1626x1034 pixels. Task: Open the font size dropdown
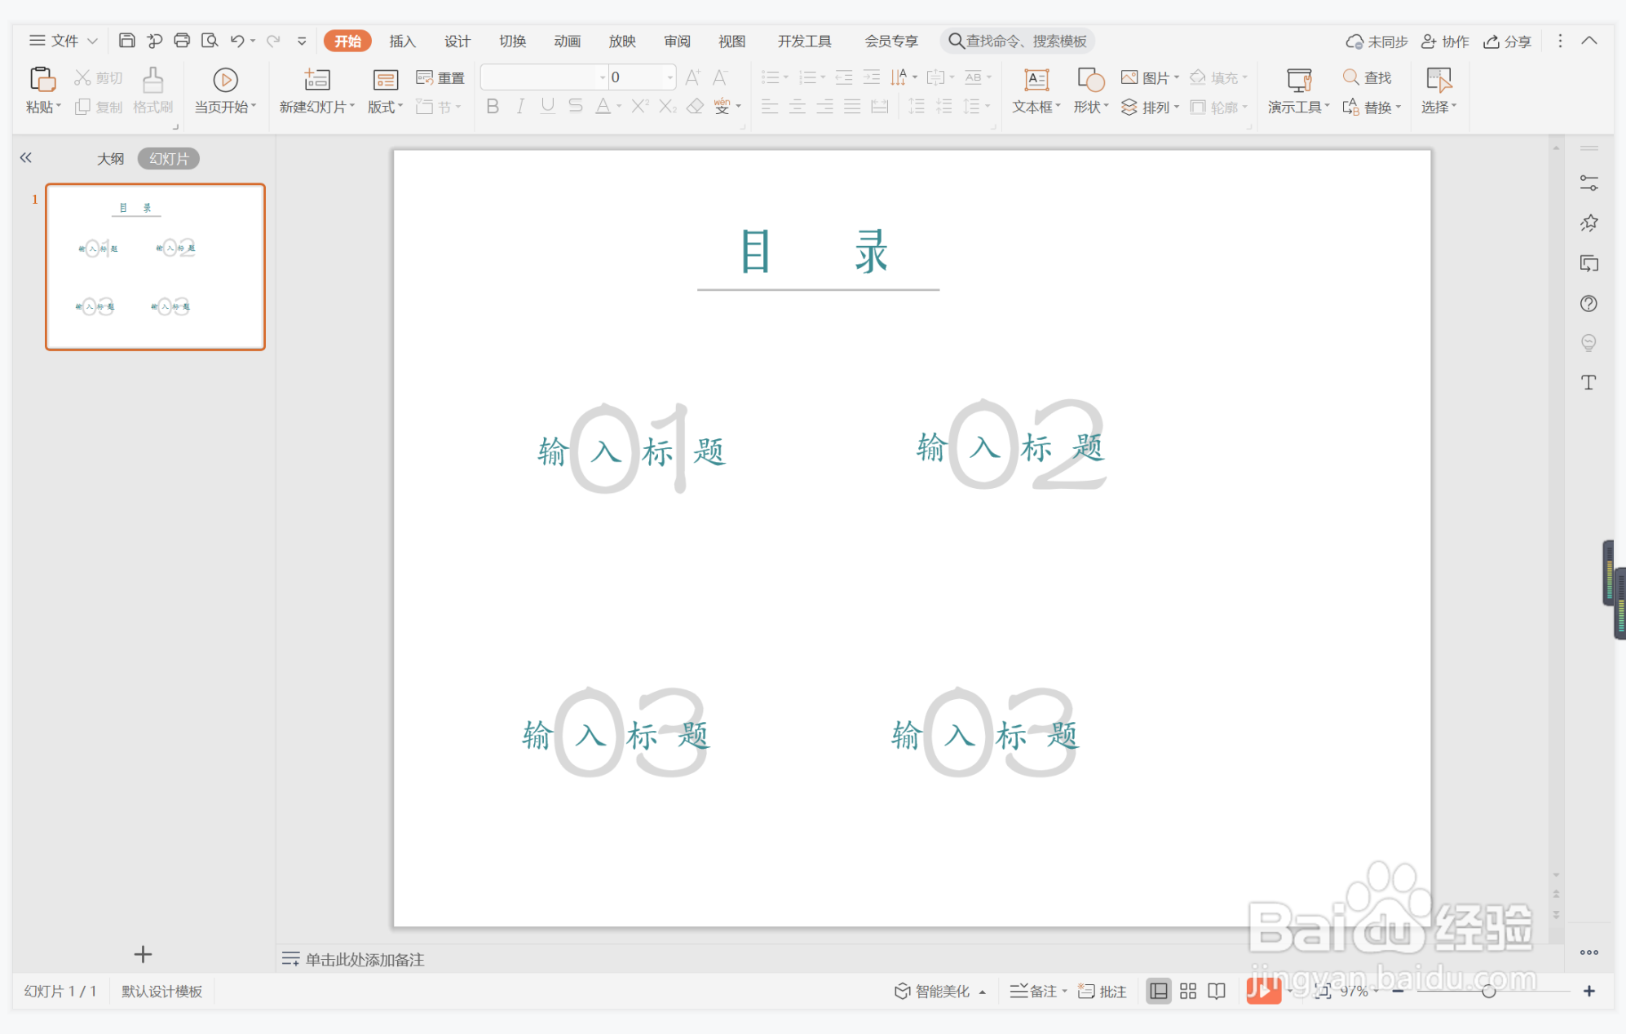click(670, 77)
